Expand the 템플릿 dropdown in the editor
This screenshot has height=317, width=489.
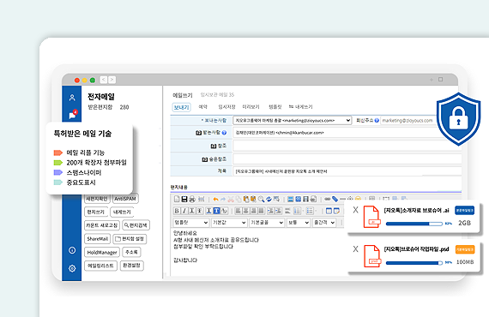(190, 223)
